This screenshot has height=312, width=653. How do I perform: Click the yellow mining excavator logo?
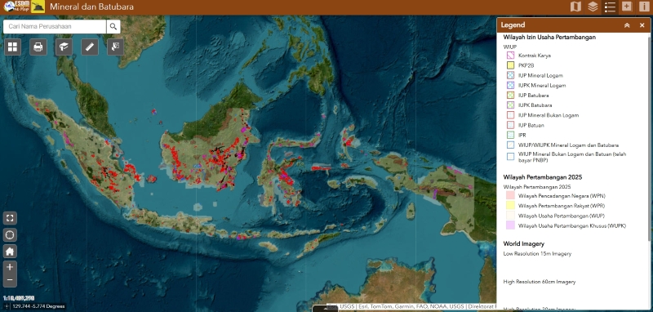[38, 7]
